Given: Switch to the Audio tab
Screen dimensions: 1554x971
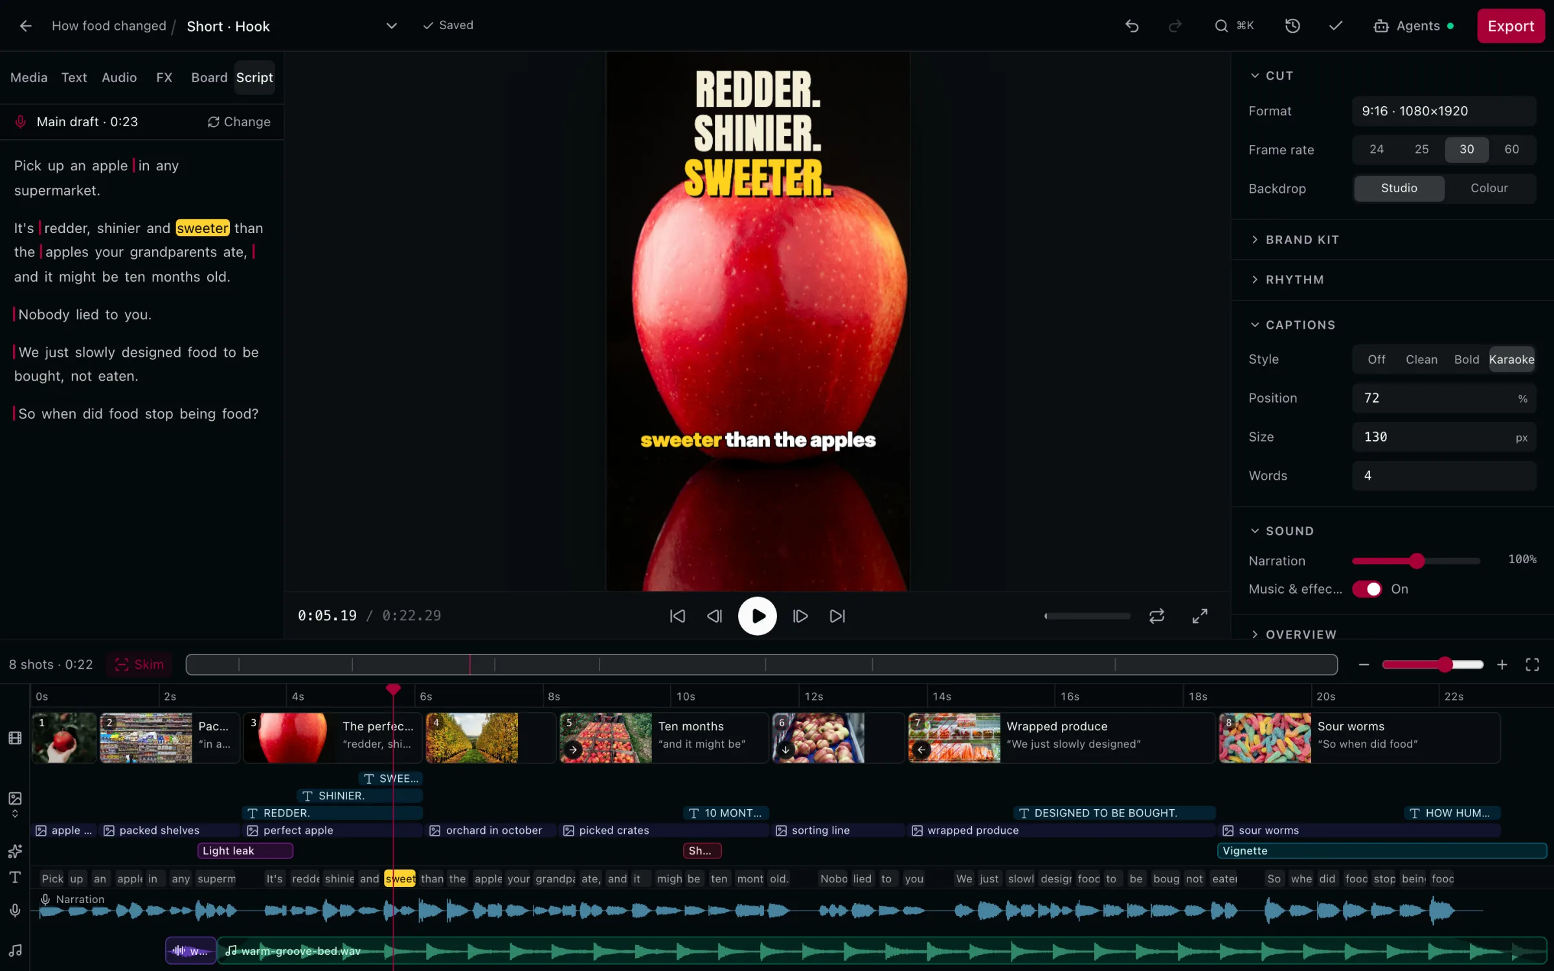Looking at the screenshot, I should pyautogui.click(x=119, y=78).
